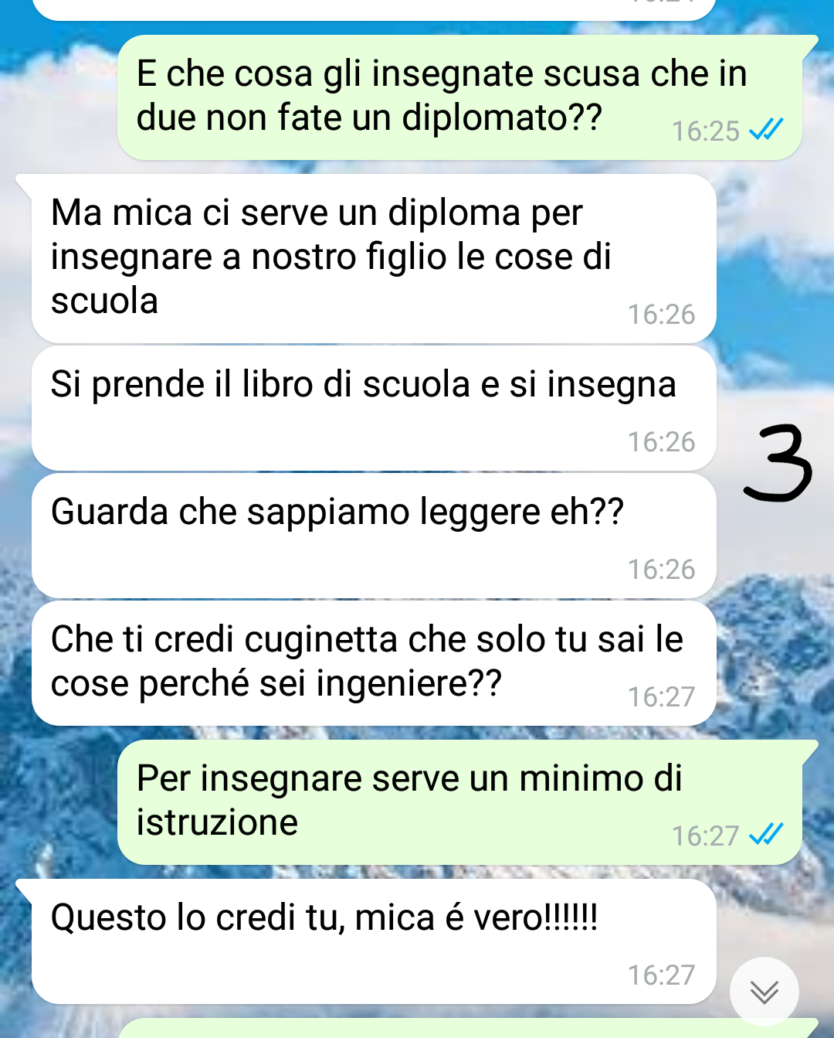Viewport: 834px width, 1038px height.
Task: Click the timestamp under 'leggere eh??' message
Action: click(x=661, y=570)
